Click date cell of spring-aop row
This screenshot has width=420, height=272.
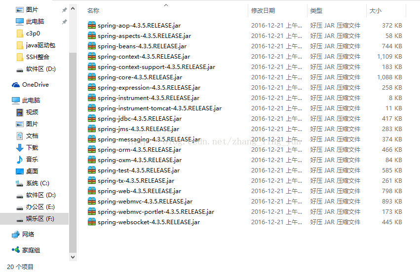click(x=276, y=26)
